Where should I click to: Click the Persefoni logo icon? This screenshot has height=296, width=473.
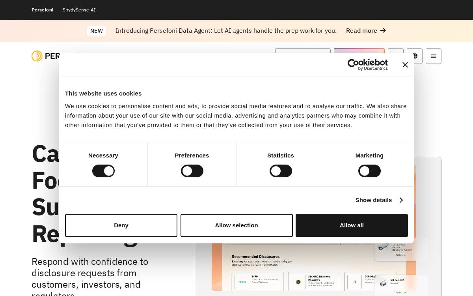[37, 56]
